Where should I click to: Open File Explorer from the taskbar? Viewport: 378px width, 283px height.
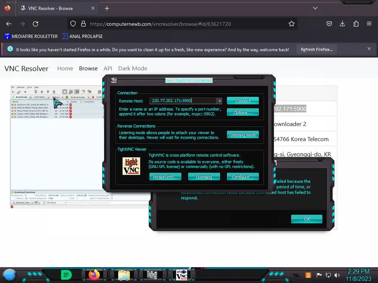(124, 275)
